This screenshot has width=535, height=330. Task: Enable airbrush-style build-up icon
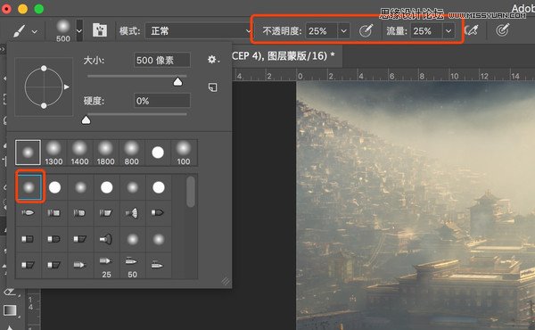click(472, 30)
